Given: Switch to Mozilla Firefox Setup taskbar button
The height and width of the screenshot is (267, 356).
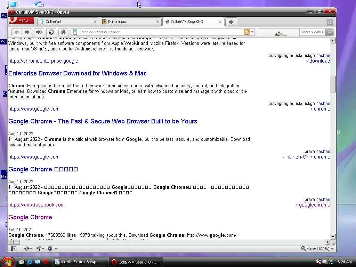Looking at the screenshot, I should 80,262.
